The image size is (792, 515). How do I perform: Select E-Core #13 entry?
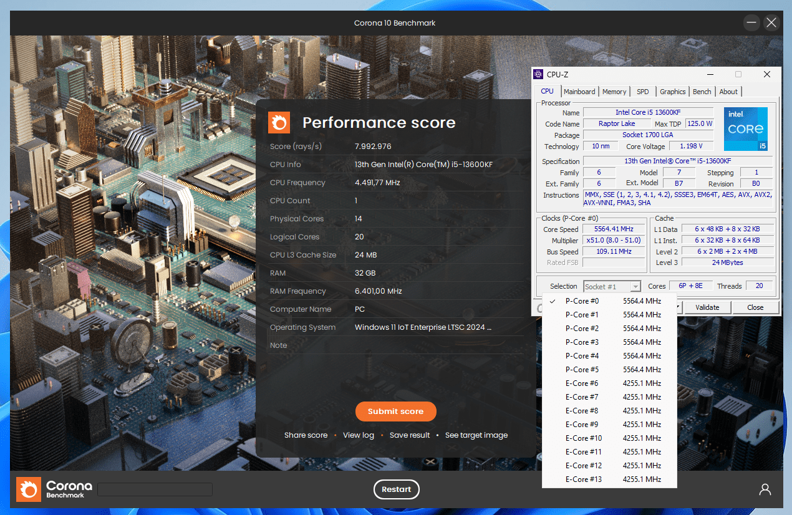(x=609, y=479)
